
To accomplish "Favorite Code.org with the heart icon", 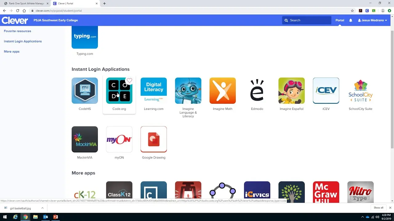I will tap(129, 81).
